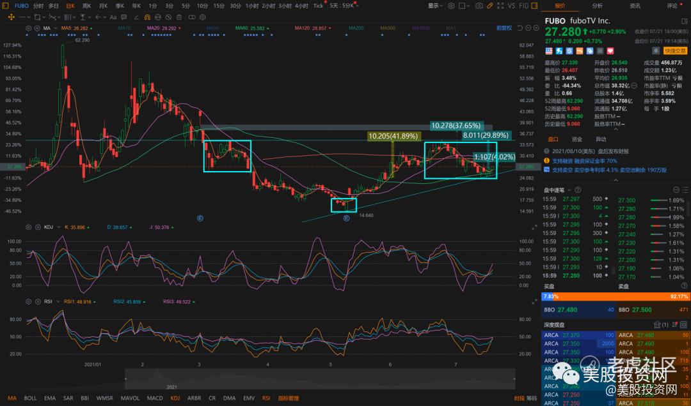
Task: Switch to 资金 capital flow tab
Action: click(576, 139)
